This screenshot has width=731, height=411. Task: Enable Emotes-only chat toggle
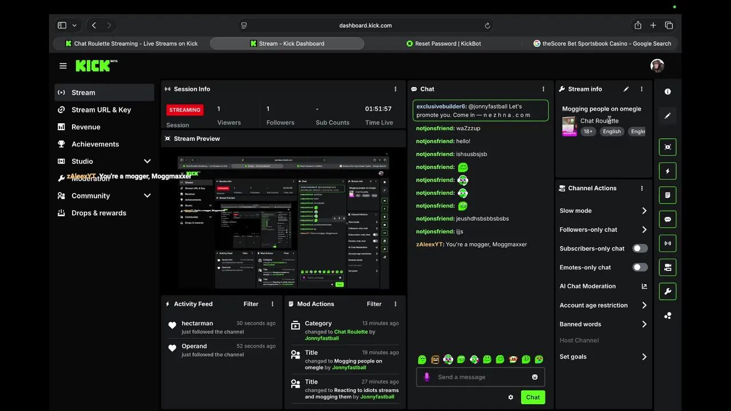640,267
